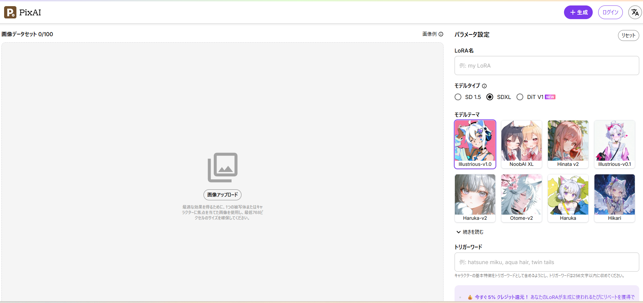643x303 pixels.
Task: Click the language translate icon
Action: coord(635,12)
